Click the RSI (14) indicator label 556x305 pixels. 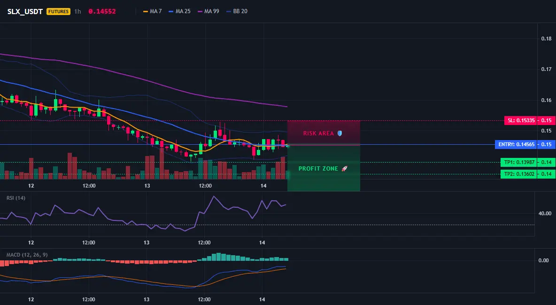[16, 198]
